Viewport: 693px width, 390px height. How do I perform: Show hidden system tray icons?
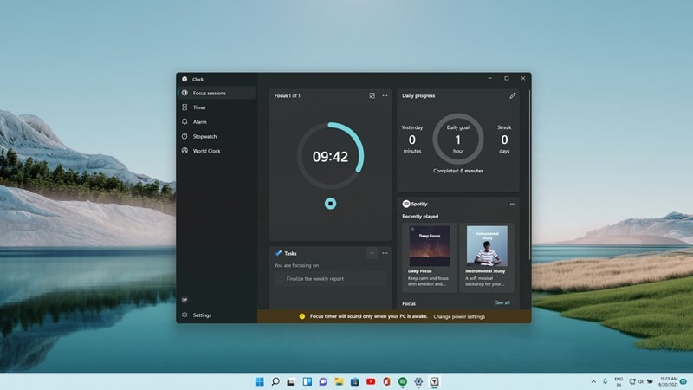(593, 381)
